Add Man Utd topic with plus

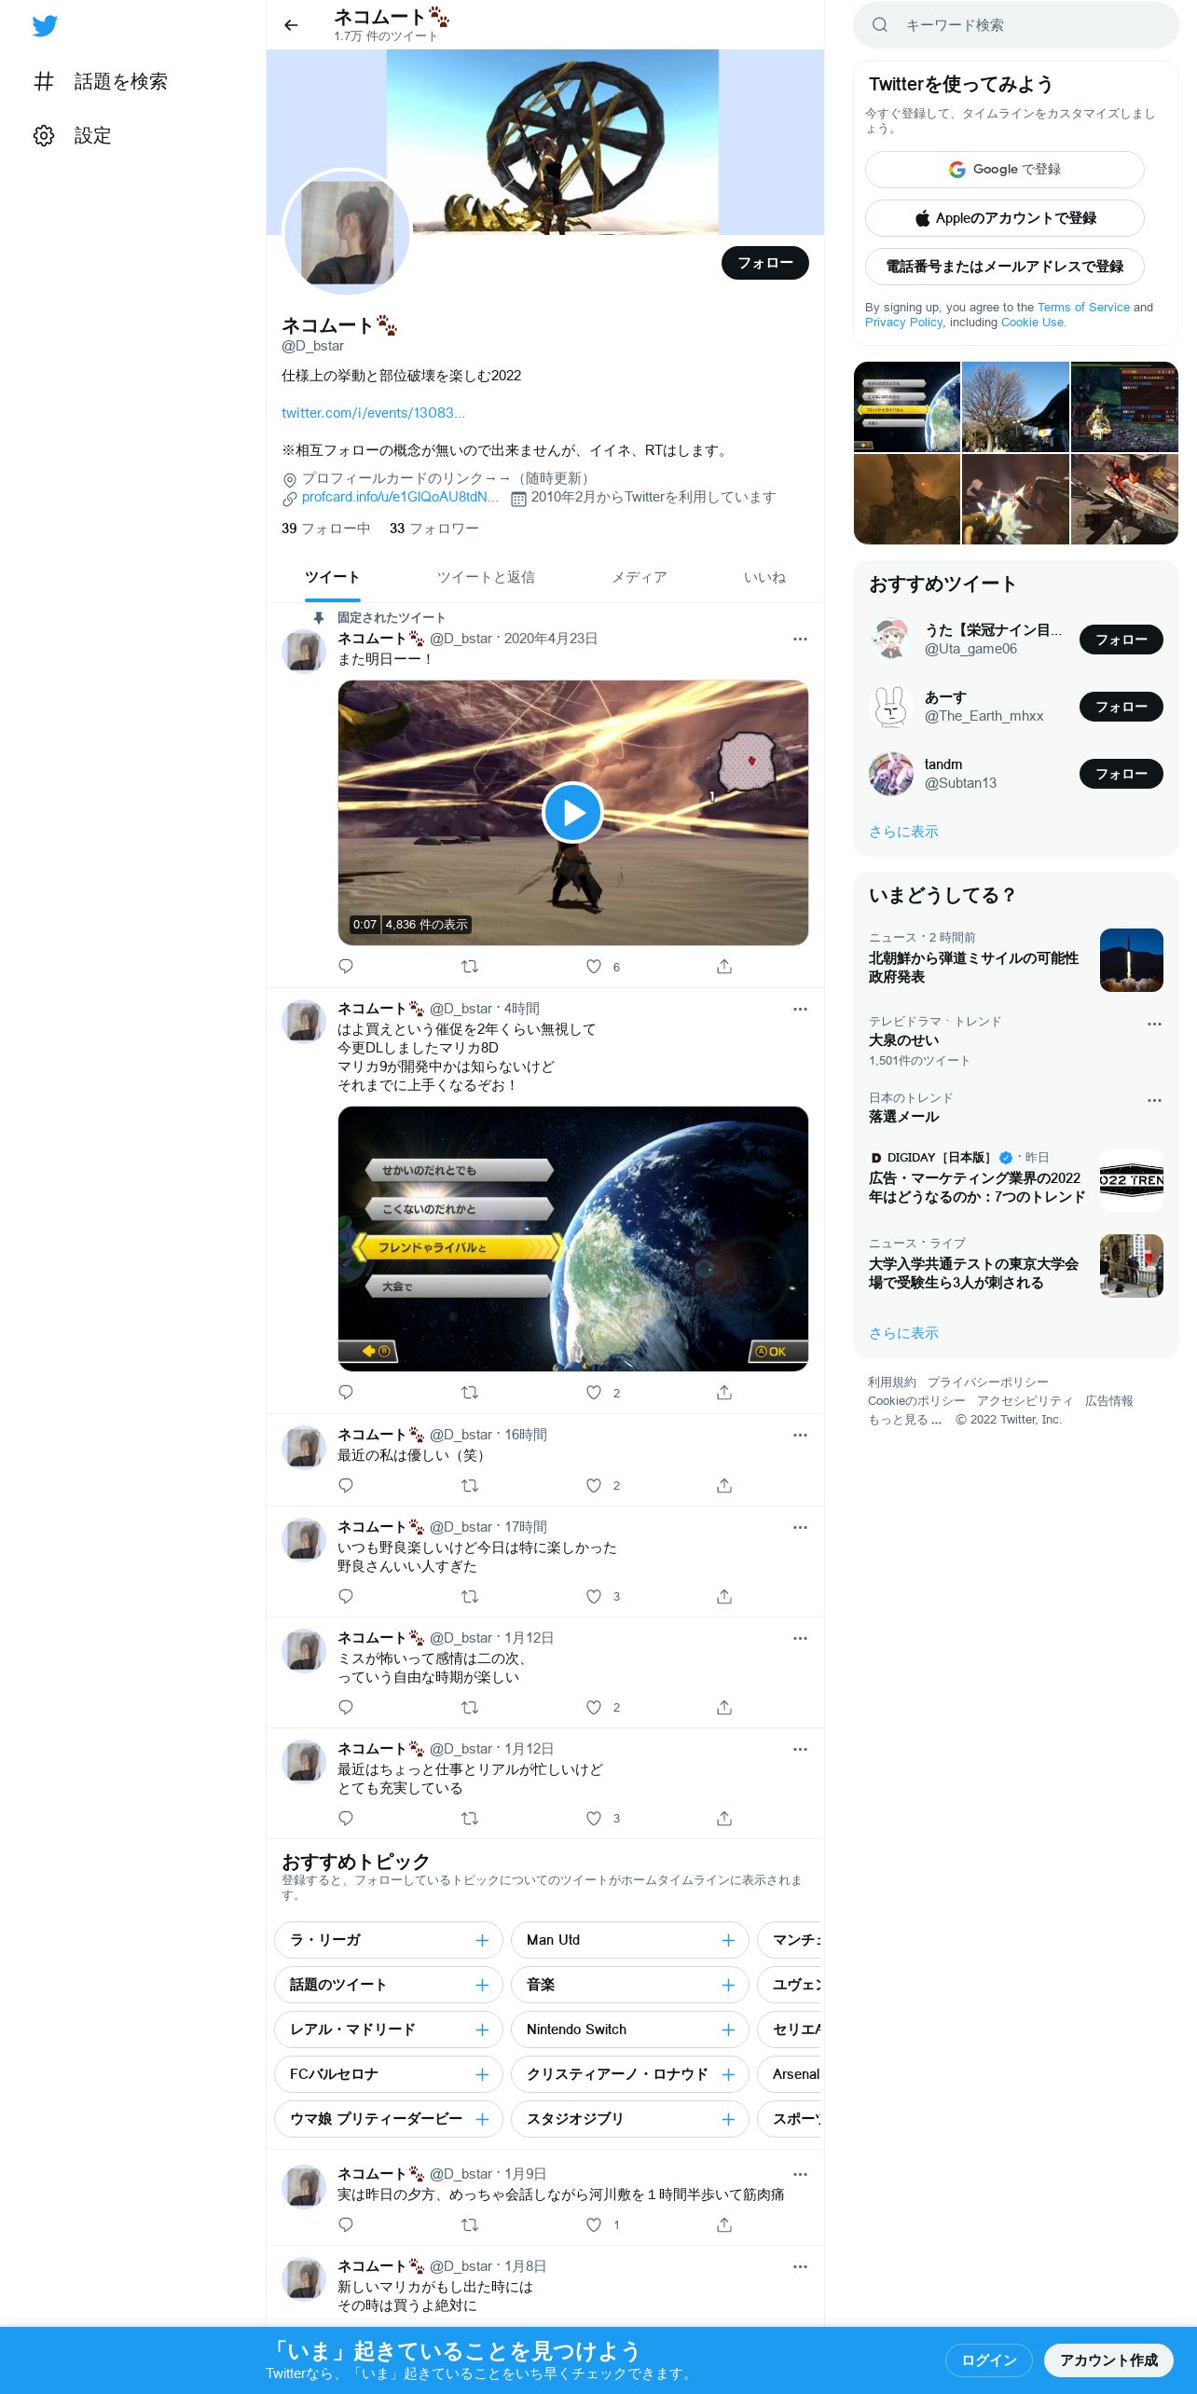point(728,1940)
